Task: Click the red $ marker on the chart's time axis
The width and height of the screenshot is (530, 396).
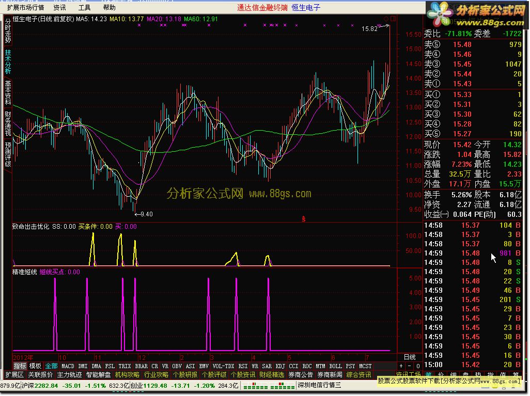Action: (x=304, y=219)
